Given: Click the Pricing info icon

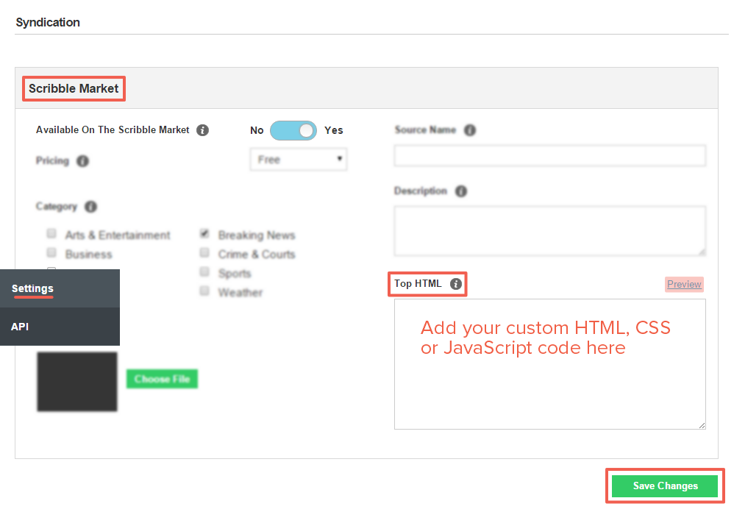Looking at the screenshot, I should [82, 161].
